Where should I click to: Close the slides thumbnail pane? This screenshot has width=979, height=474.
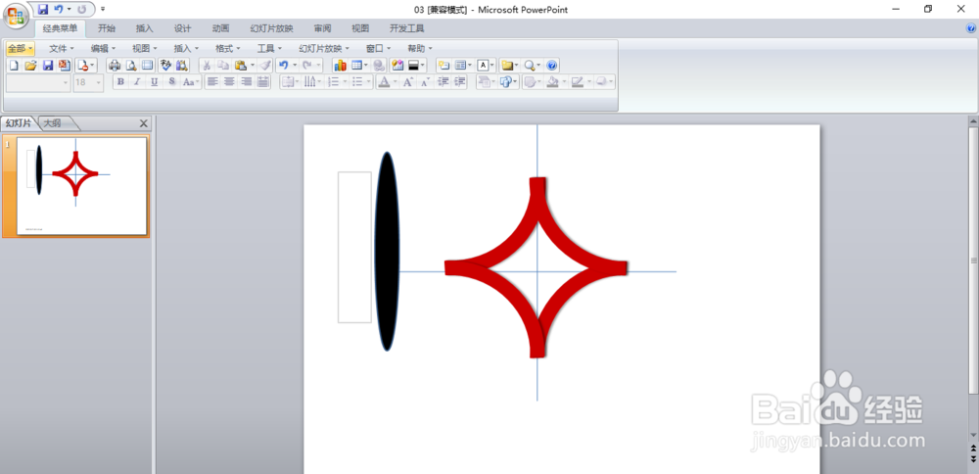tap(144, 123)
